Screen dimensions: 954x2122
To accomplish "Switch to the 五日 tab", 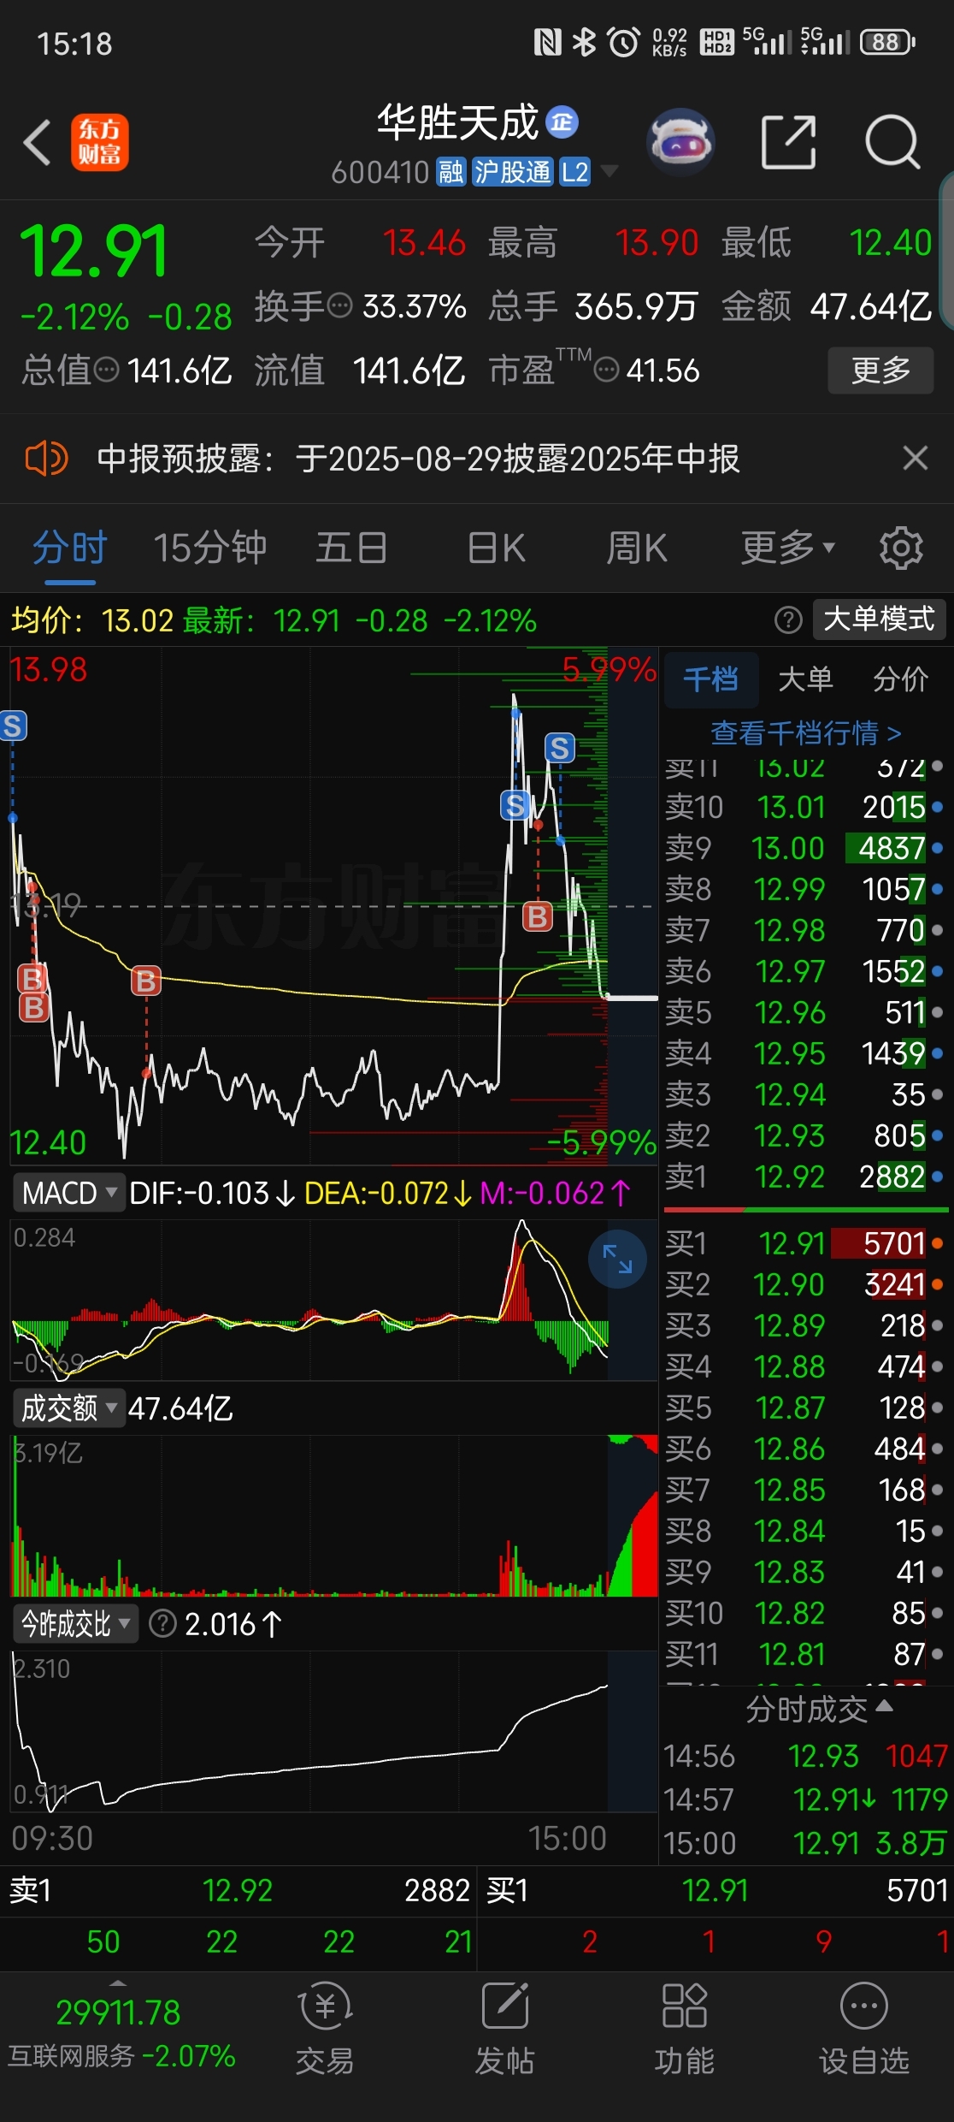I will click(x=351, y=548).
